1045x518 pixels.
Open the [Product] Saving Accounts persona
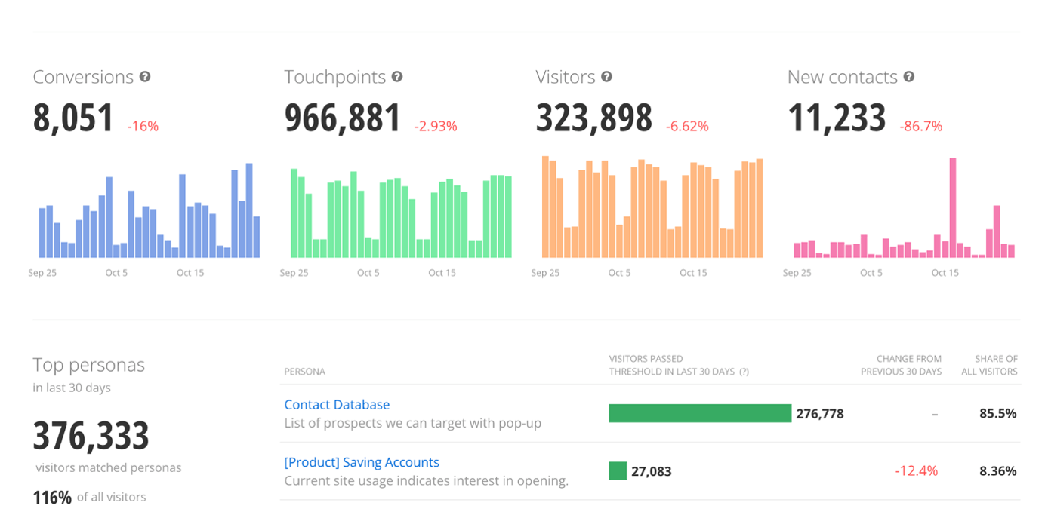362,462
